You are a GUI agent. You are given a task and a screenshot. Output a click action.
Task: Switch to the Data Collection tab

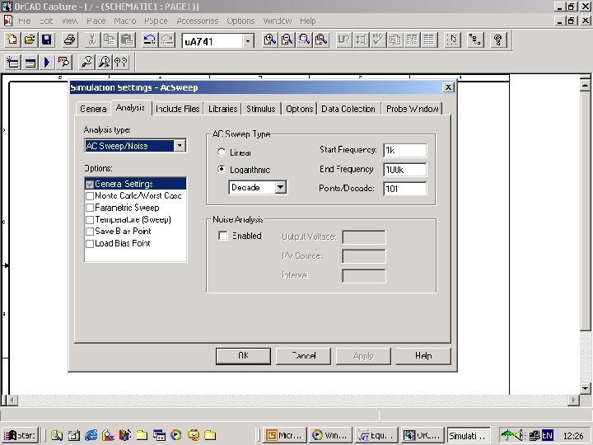pyautogui.click(x=348, y=109)
